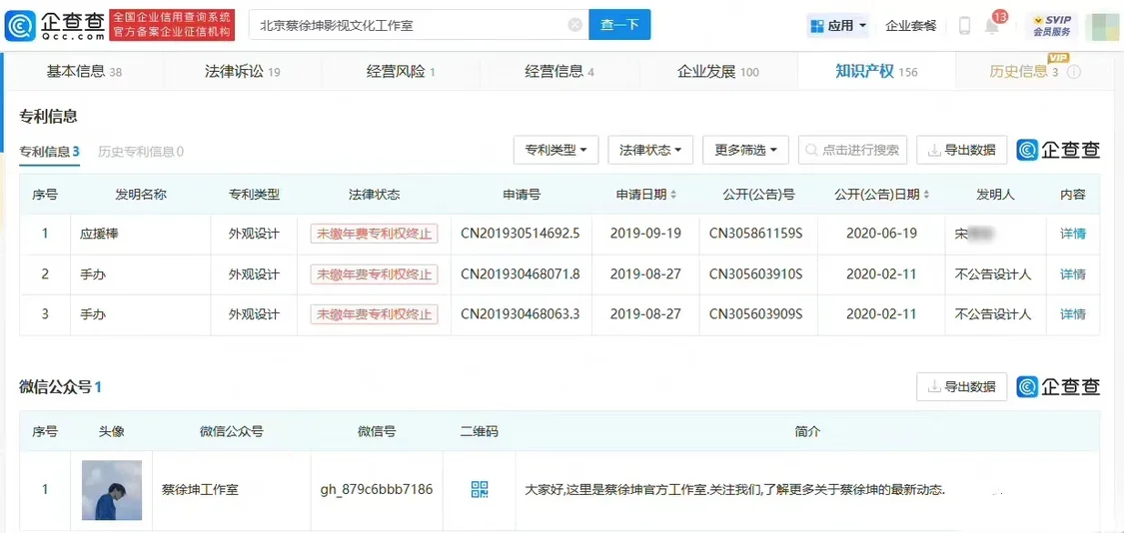
Task: Click the 专利类型 column header in table
Action: pyautogui.click(x=254, y=195)
